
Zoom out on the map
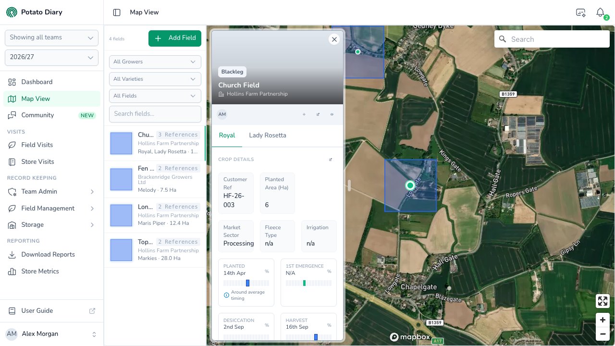tap(603, 334)
